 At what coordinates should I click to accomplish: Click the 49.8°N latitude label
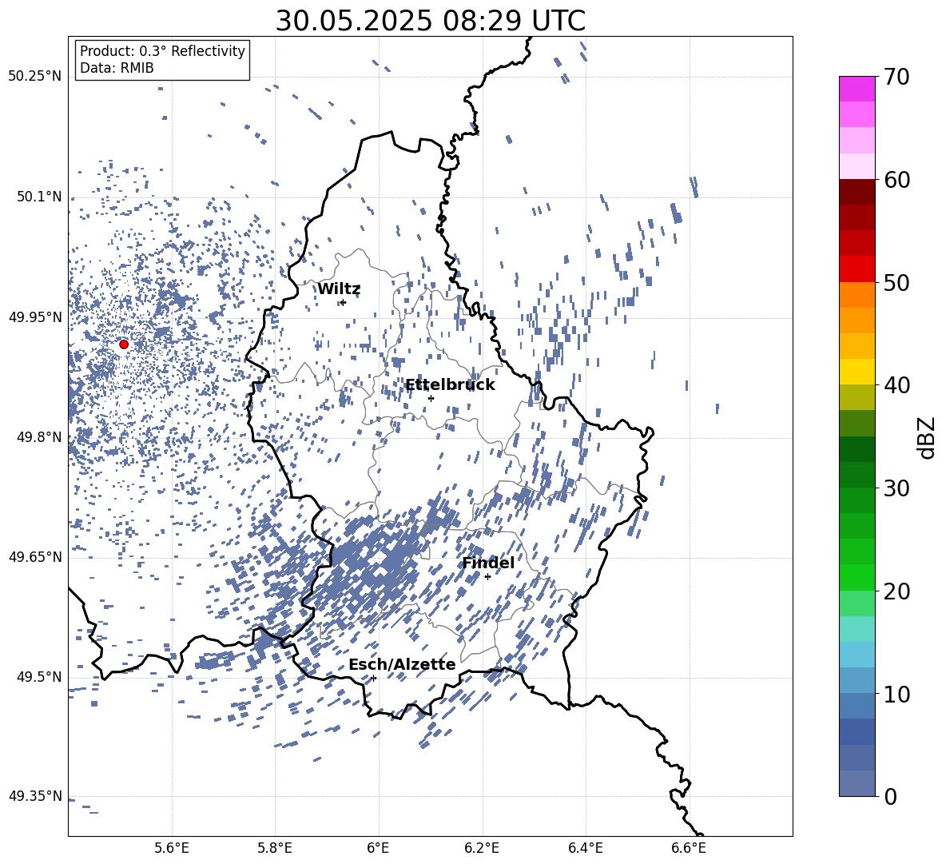pos(39,437)
